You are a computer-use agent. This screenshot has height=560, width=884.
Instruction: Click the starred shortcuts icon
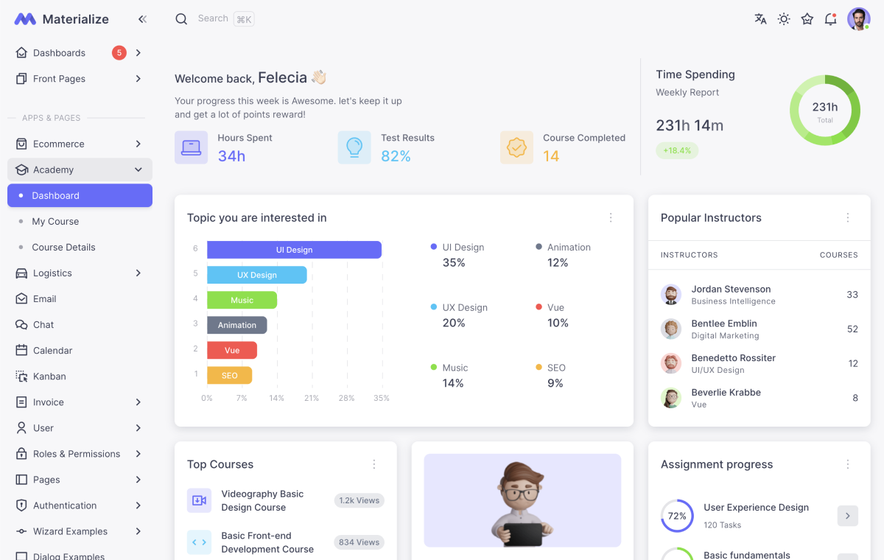(x=807, y=19)
